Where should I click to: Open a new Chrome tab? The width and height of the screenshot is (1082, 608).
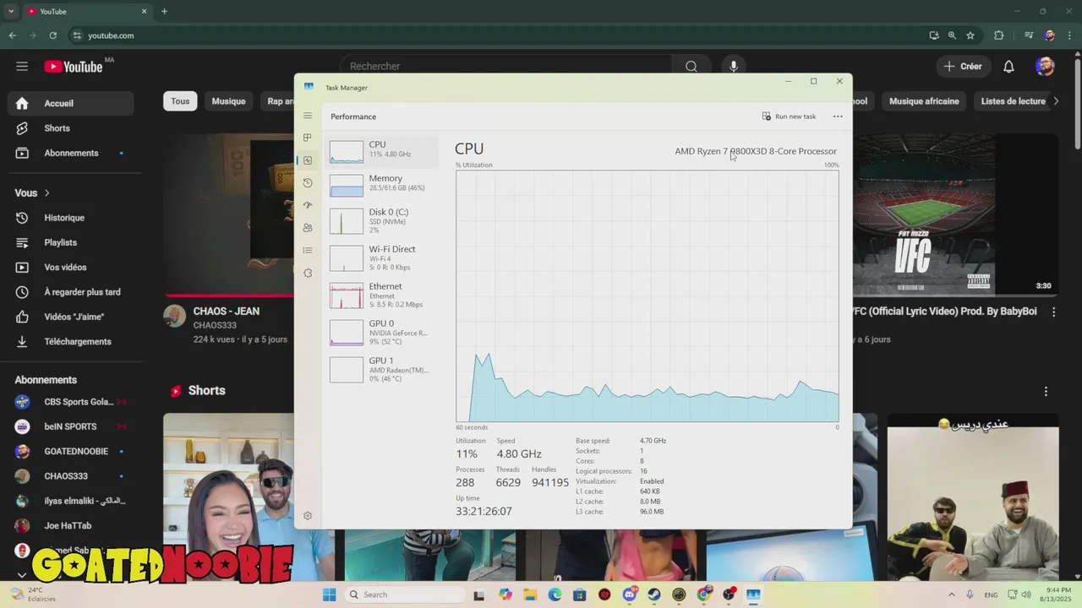pos(164,11)
